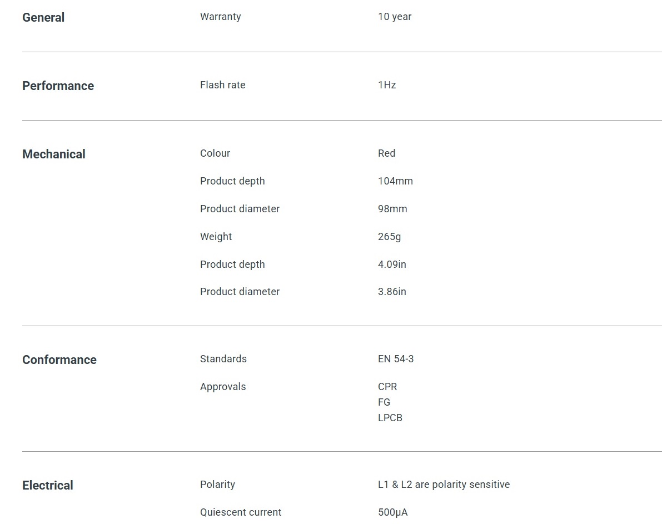Click the General section heading
Image resolution: width=662 pixels, height=524 pixels.
(x=43, y=17)
